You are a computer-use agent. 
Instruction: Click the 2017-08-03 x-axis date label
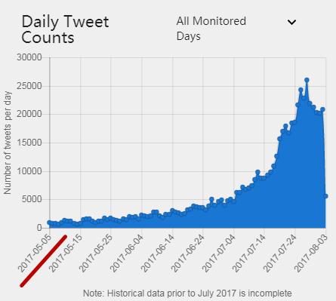[x=311, y=253]
